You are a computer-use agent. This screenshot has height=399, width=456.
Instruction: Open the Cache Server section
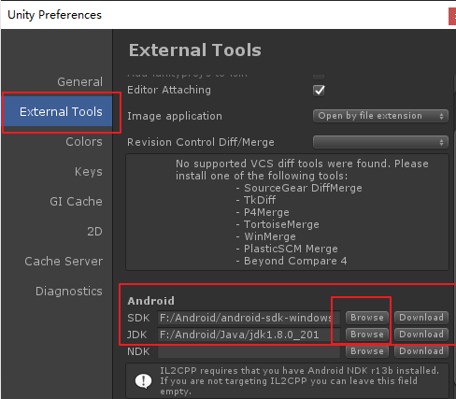coord(64,262)
